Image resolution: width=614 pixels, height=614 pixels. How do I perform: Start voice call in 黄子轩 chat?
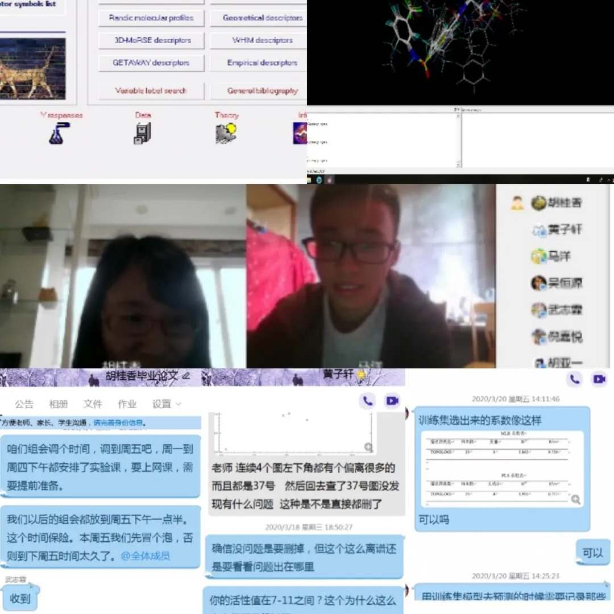pos(368,401)
